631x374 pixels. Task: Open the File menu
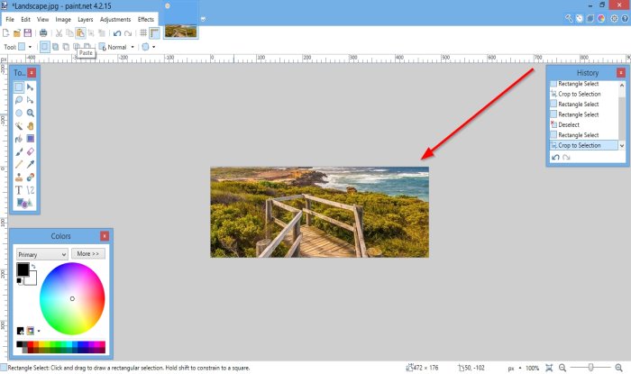[x=10, y=19]
